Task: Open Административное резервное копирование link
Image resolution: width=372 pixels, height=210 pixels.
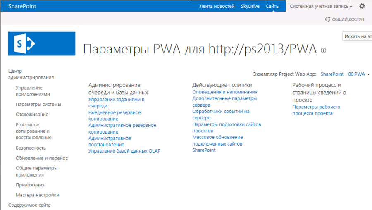Action: coord(122,129)
